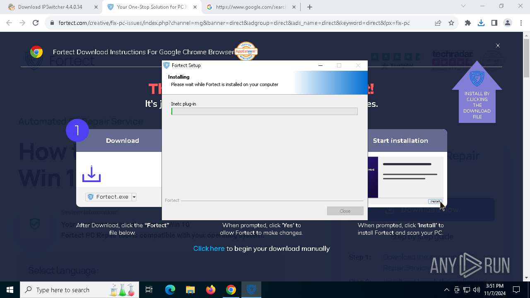Click the greyed Close button in Setup
530x298 pixels.
pos(345,211)
